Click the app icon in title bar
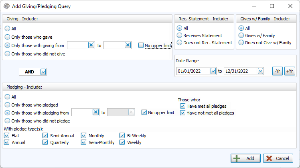 point(6,6)
